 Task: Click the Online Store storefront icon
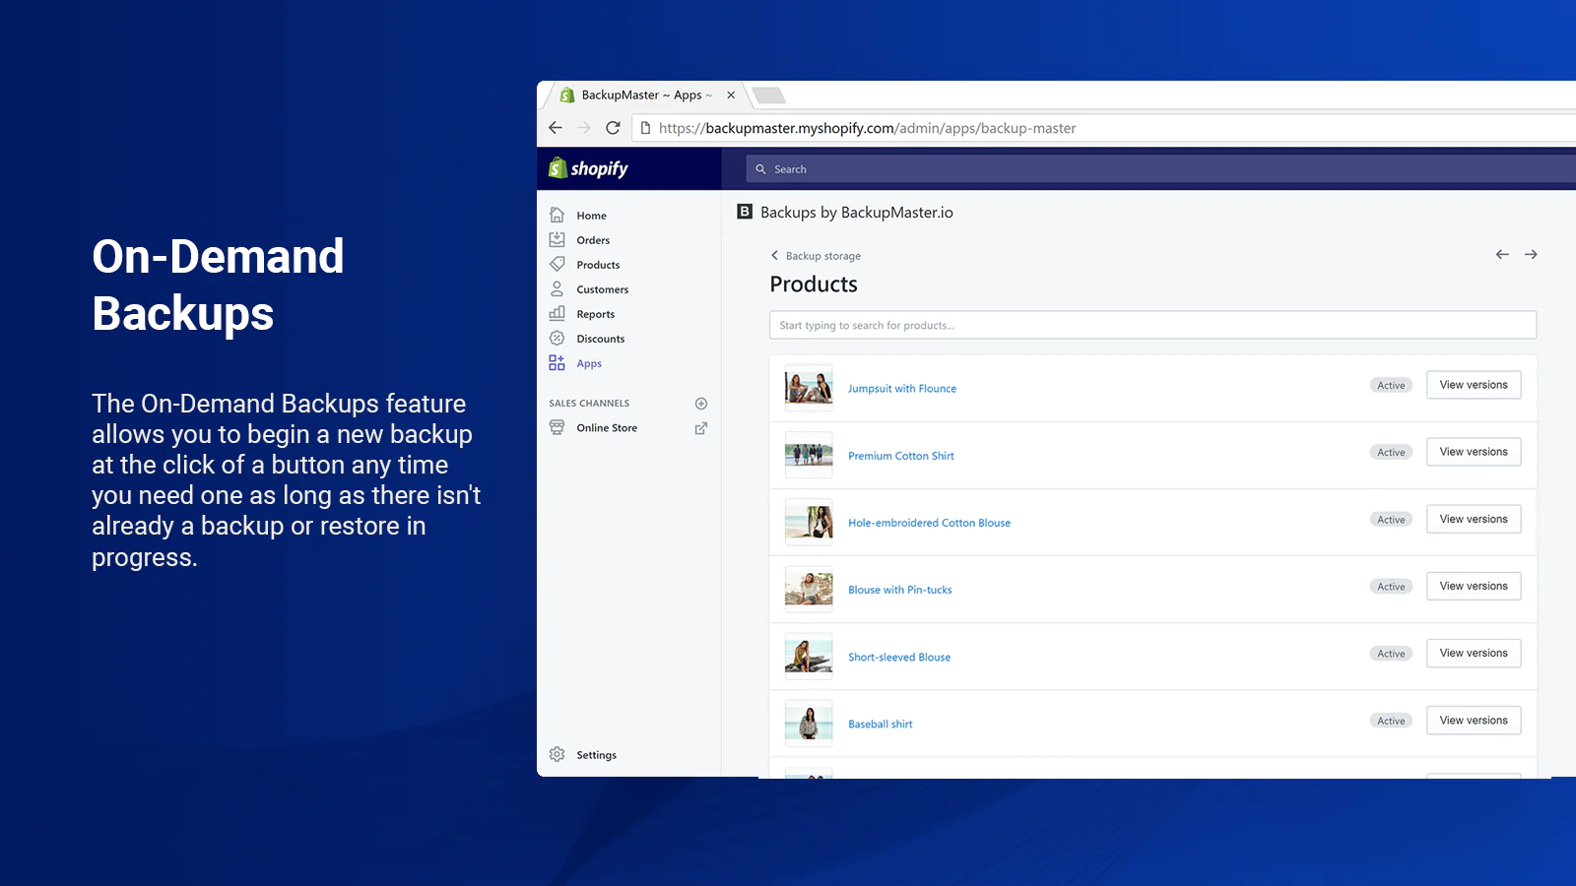557,427
